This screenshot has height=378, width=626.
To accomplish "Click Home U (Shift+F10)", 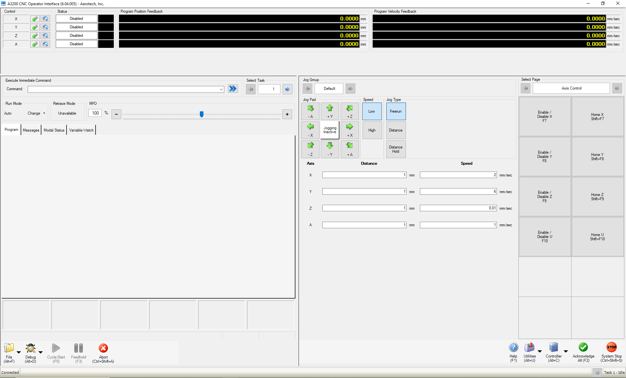I will [598, 237].
